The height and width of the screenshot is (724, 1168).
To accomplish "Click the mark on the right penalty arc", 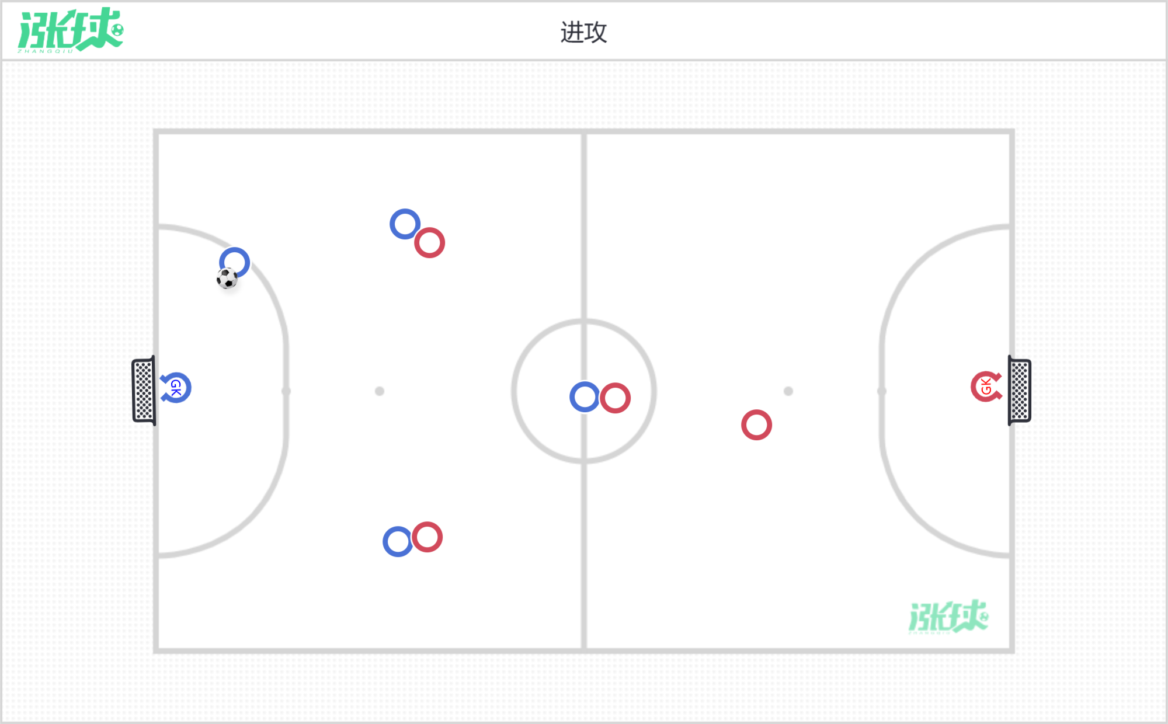I will click(882, 391).
